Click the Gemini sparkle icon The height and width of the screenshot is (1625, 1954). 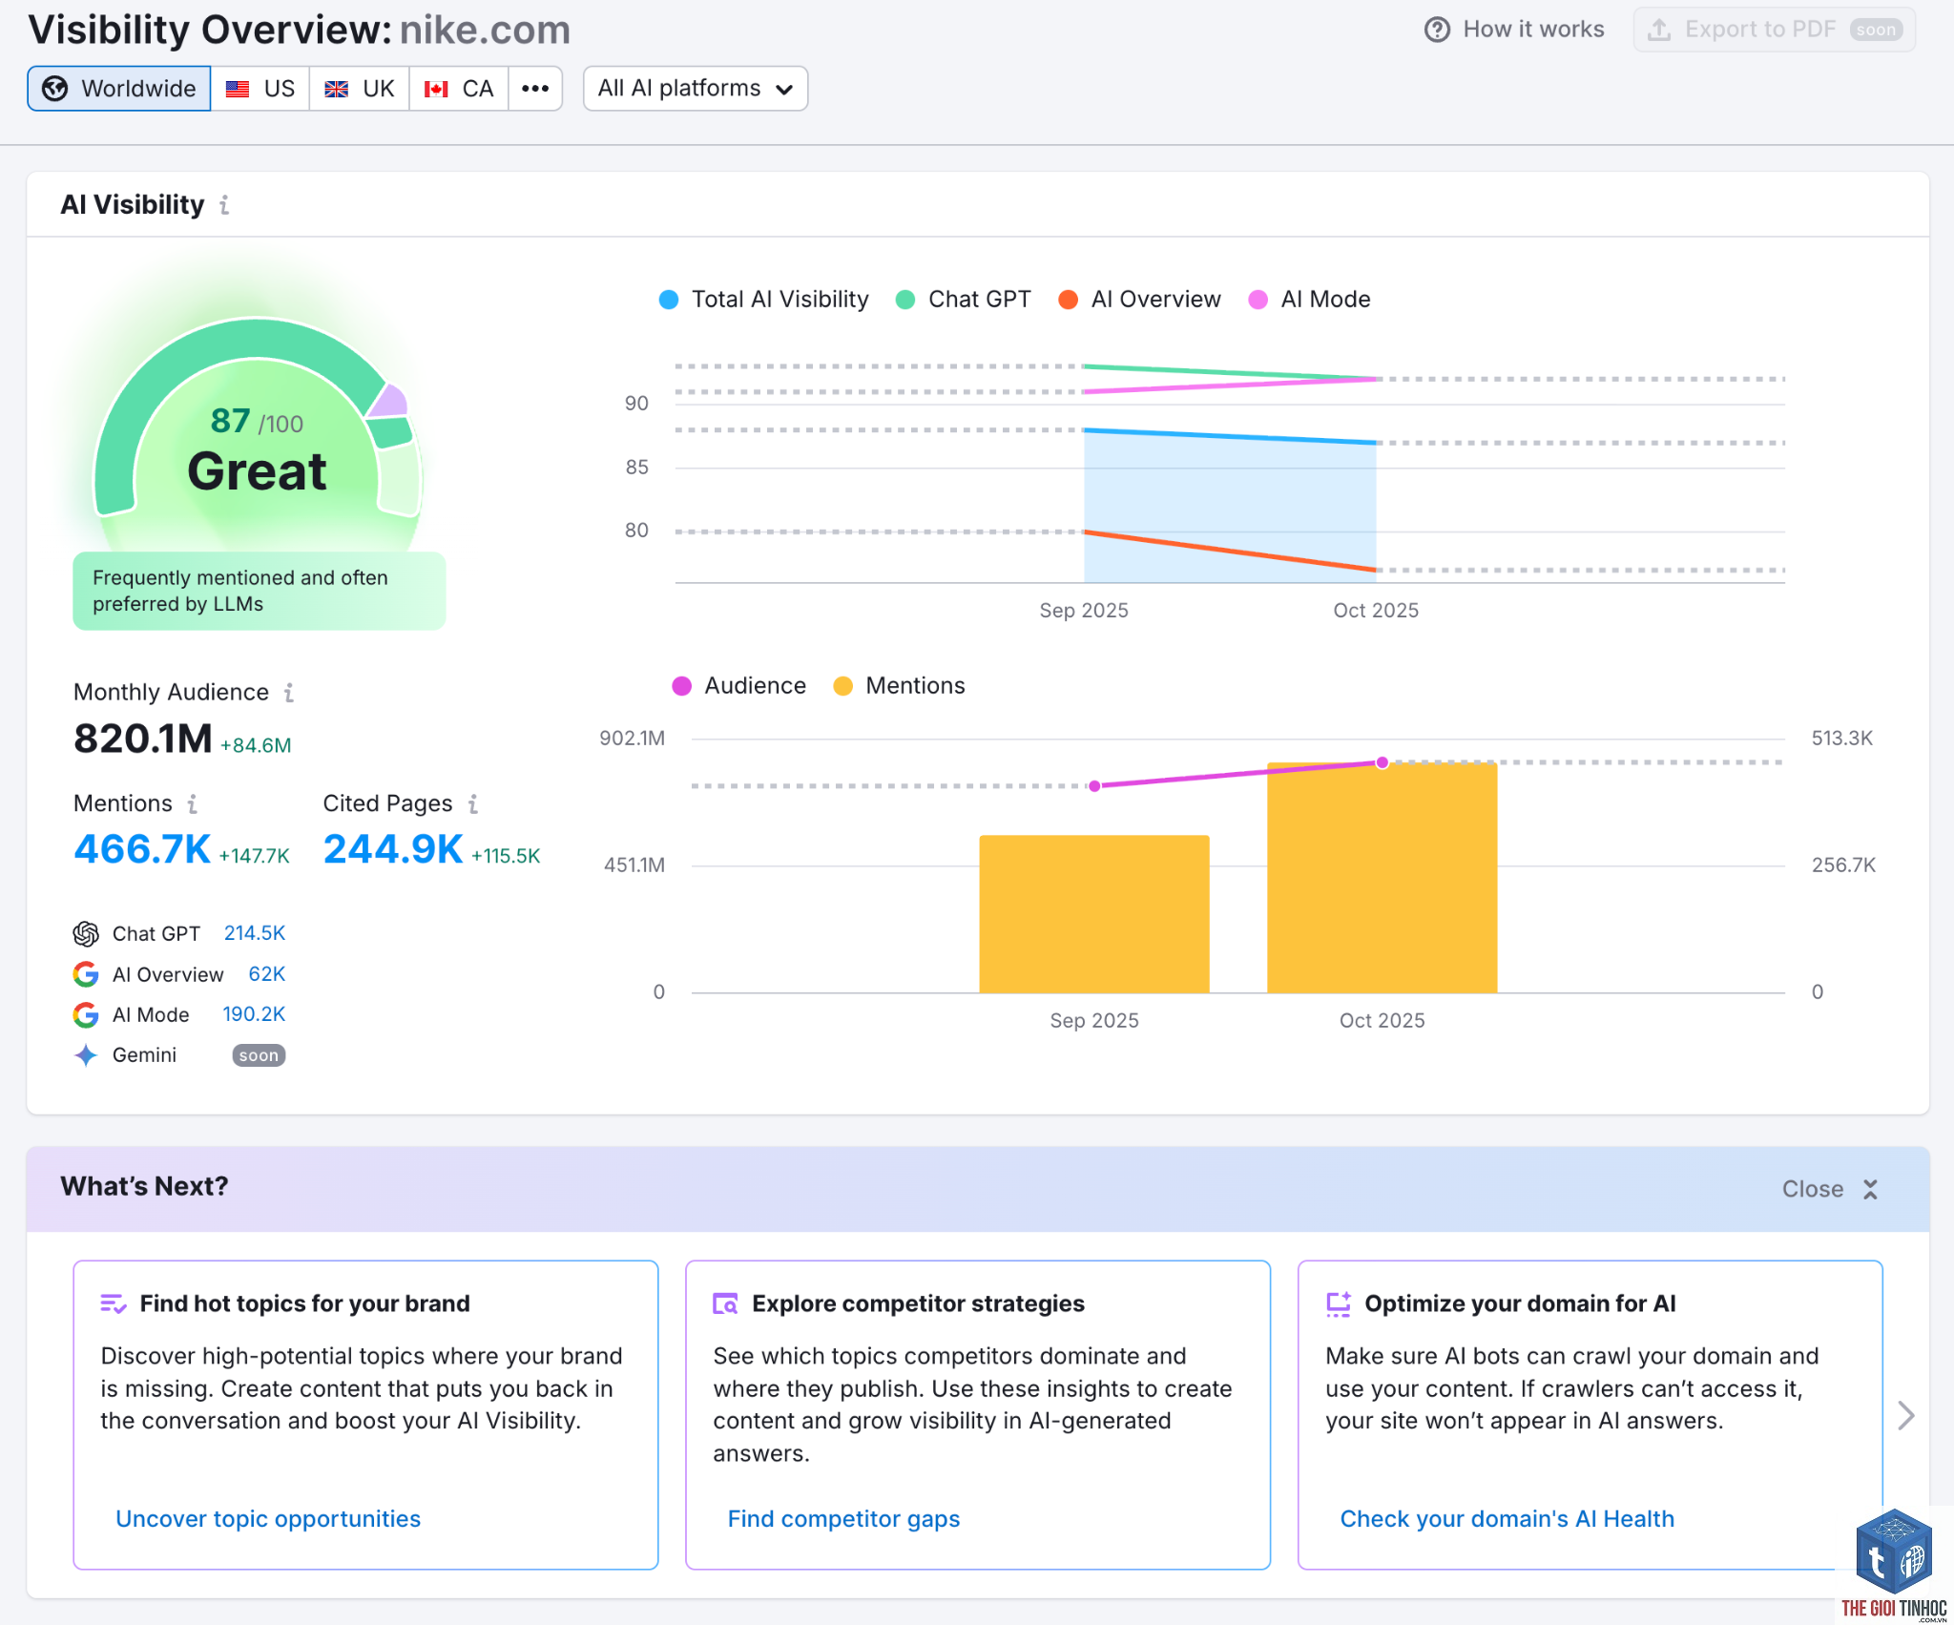point(86,1055)
